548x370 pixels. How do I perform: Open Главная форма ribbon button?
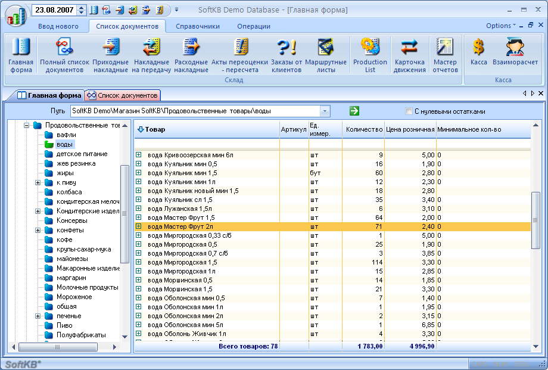tap(21, 55)
